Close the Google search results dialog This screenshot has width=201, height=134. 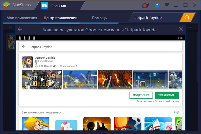tap(181, 29)
